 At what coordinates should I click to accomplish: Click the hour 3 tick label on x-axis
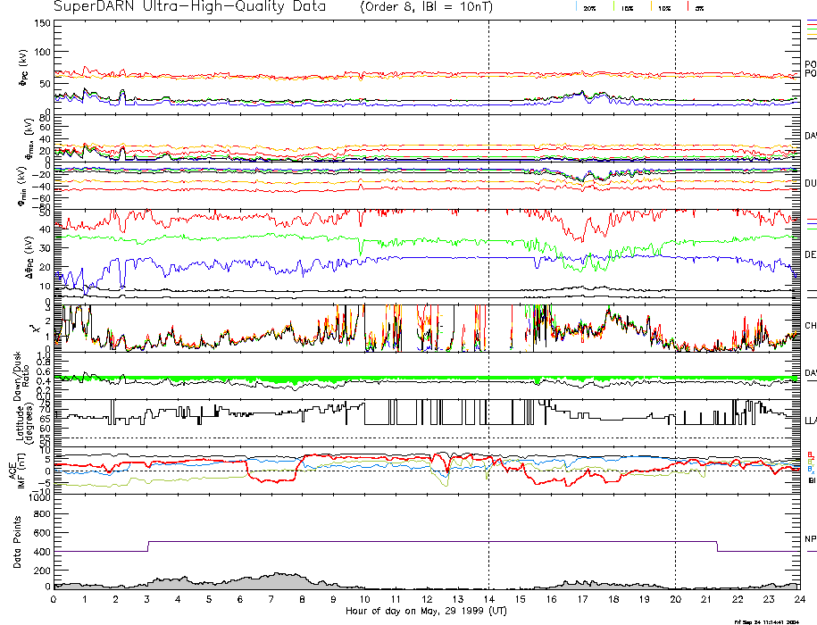[x=147, y=599]
